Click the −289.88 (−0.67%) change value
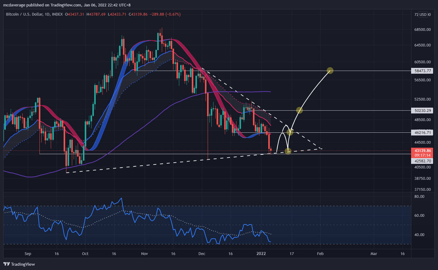Viewport: 438px width, 270px height. tap(165, 14)
